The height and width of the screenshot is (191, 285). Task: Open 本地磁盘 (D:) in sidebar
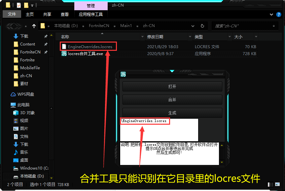[x=32, y=176]
